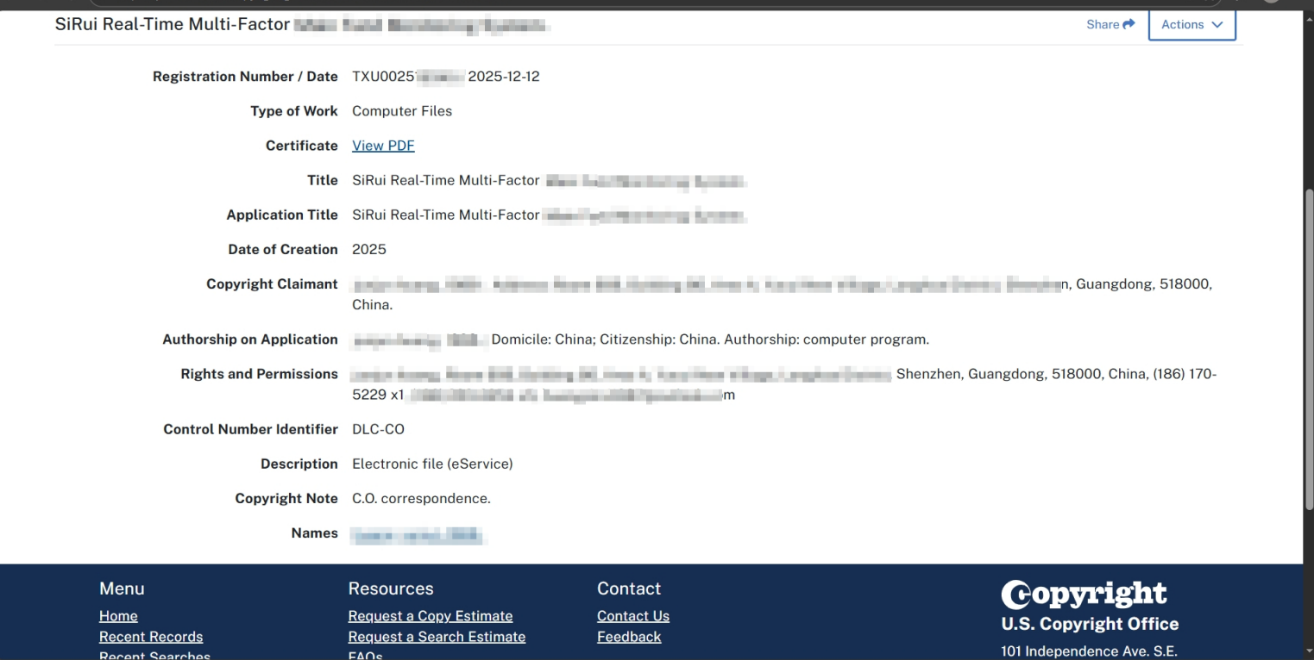Click the U.S. Copyright Office footer text
The image size is (1314, 660).
[x=1089, y=624]
